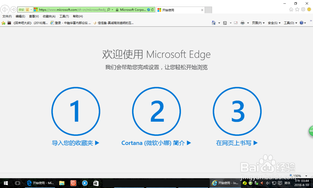
Task: Expand the Home page dropdown arrow
Action: pos(219,23)
